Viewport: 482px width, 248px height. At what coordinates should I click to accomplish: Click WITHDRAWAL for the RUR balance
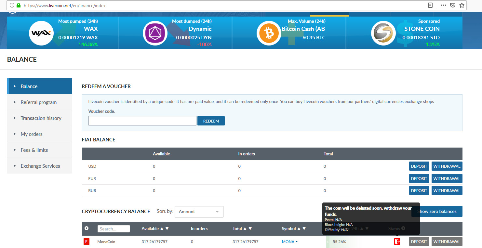pyautogui.click(x=447, y=190)
